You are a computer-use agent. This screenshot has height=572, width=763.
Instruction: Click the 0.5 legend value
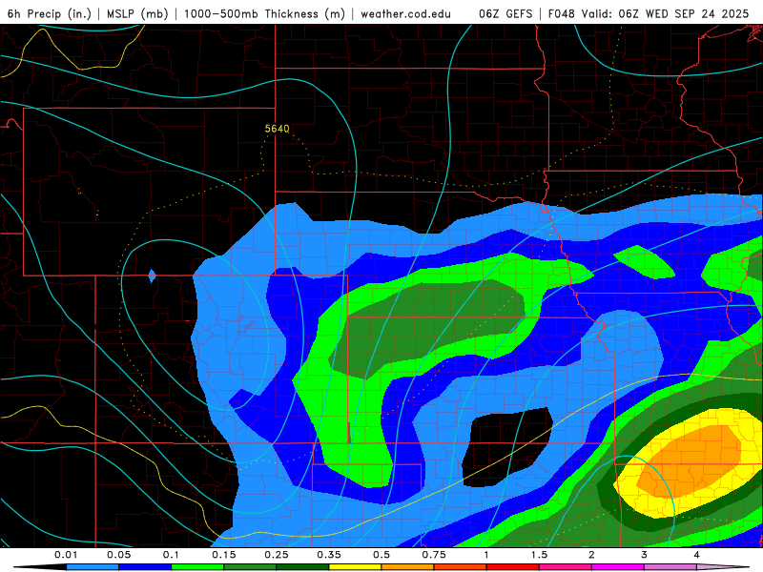(x=381, y=555)
